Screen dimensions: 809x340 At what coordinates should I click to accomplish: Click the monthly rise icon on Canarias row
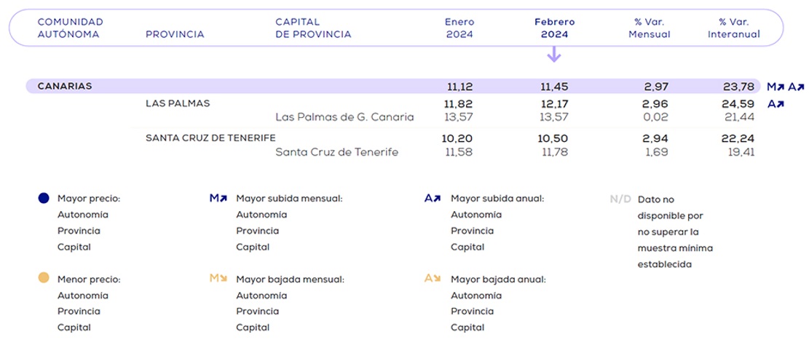[775, 87]
